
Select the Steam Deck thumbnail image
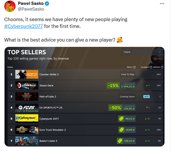tap(27, 85)
